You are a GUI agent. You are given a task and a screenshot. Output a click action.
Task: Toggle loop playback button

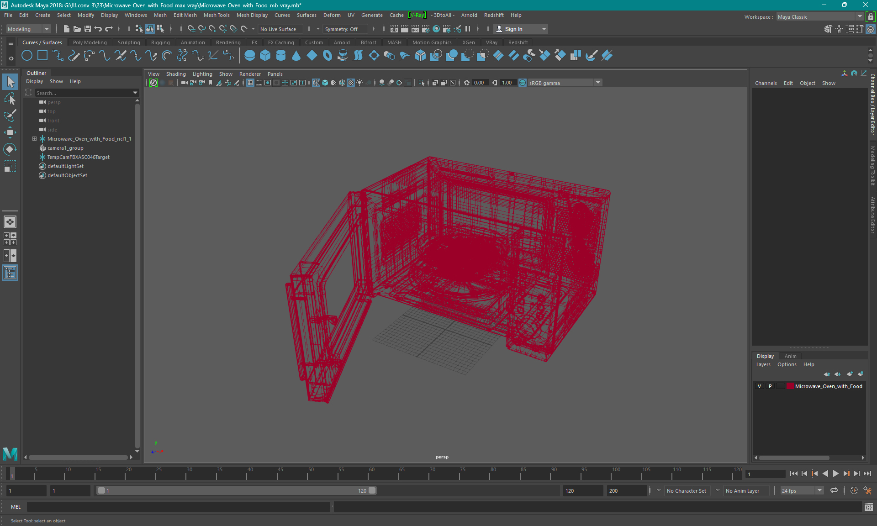point(834,490)
